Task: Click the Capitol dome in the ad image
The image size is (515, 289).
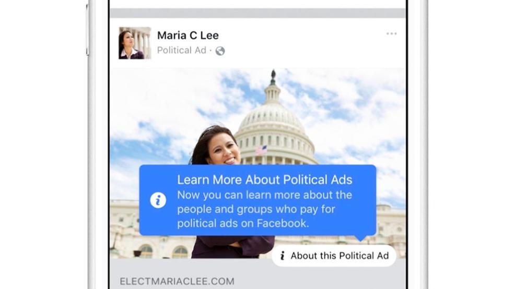Action: (274, 118)
